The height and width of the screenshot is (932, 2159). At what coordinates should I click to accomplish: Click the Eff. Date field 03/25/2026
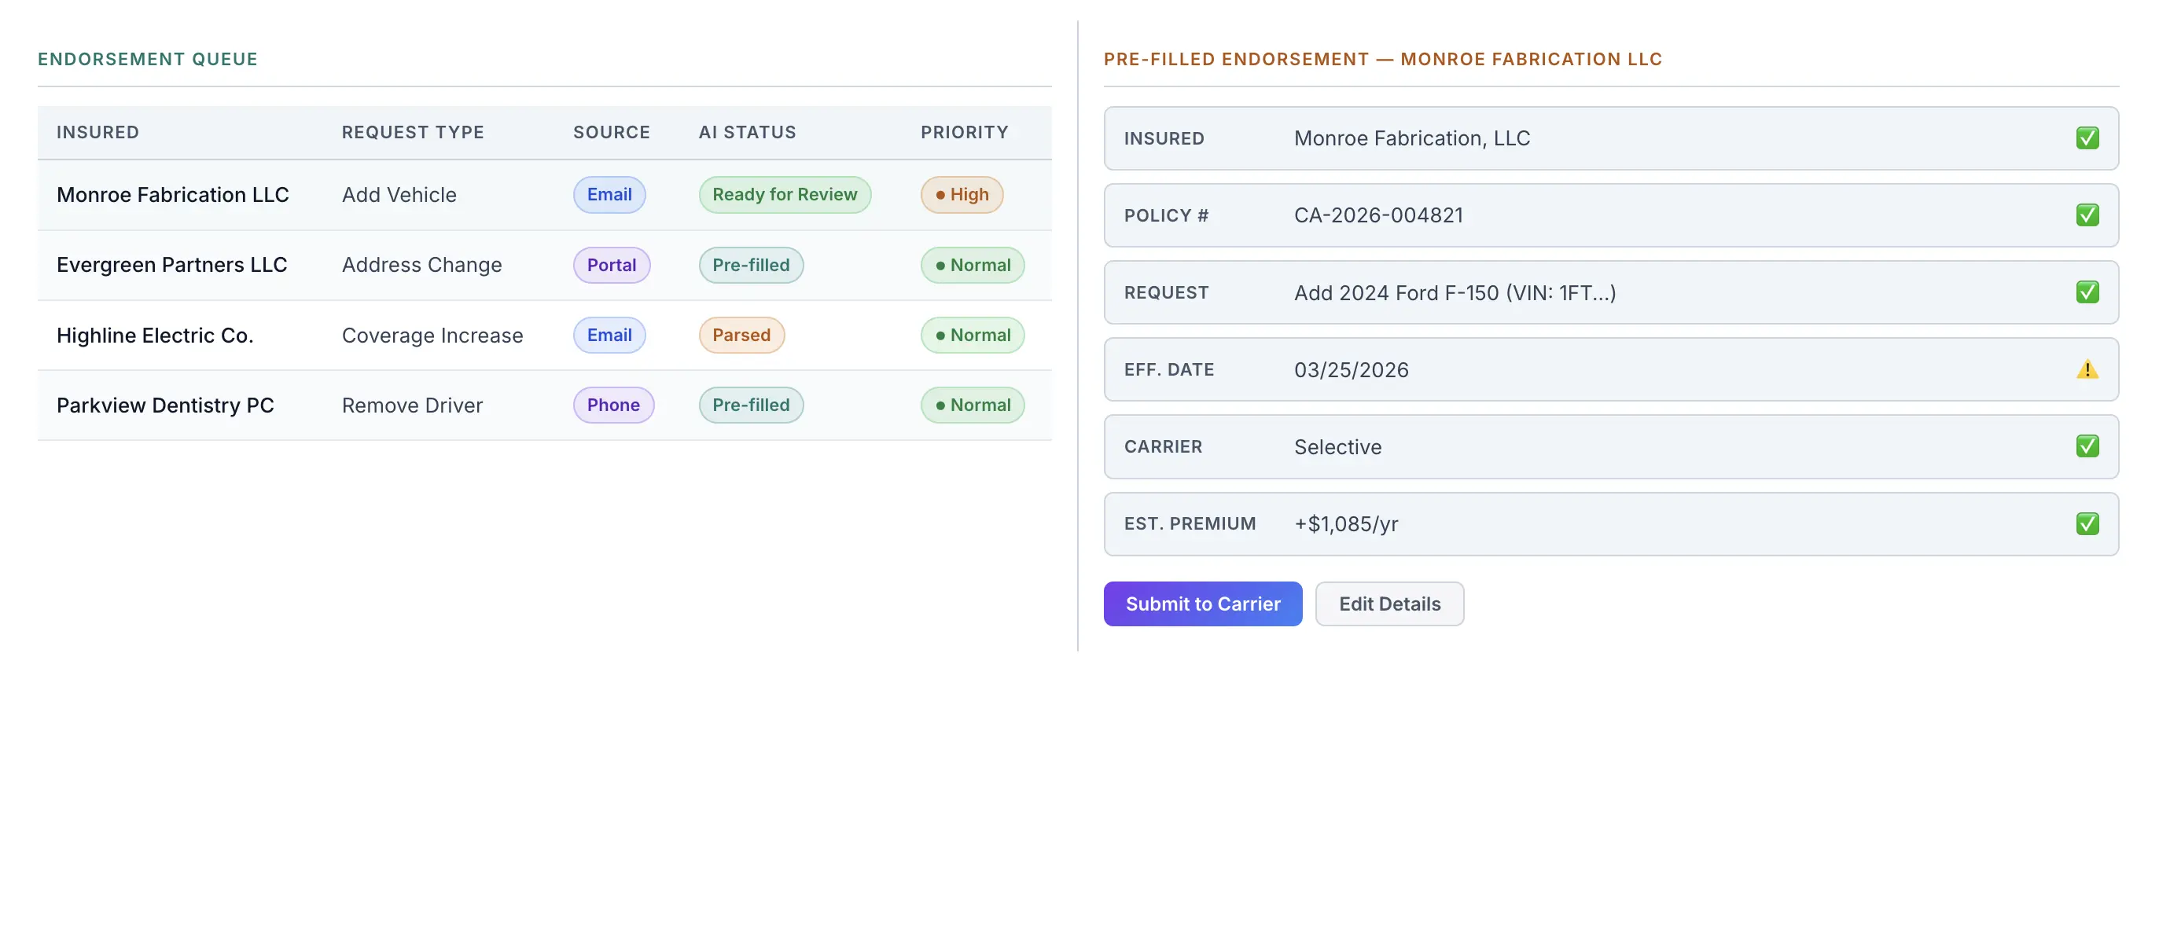1351,369
